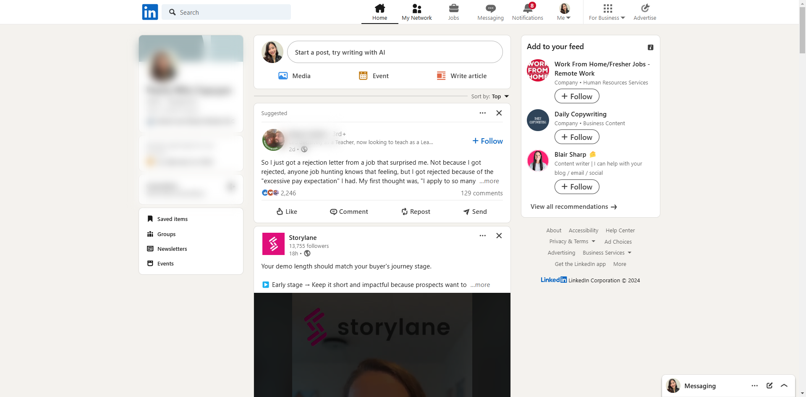This screenshot has height=397, width=806.
Task: Add Media to a new post
Action: pyautogui.click(x=294, y=76)
